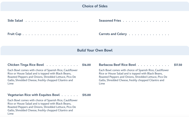Click the Choice of Sides section header
This screenshot has height=117, width=189.
[94, 6]
